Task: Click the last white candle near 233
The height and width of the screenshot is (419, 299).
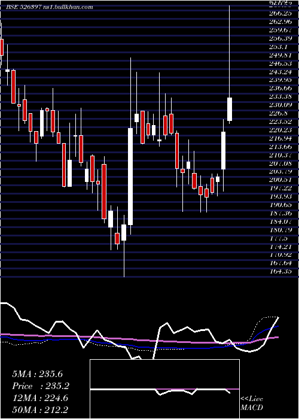Action: 230,110
